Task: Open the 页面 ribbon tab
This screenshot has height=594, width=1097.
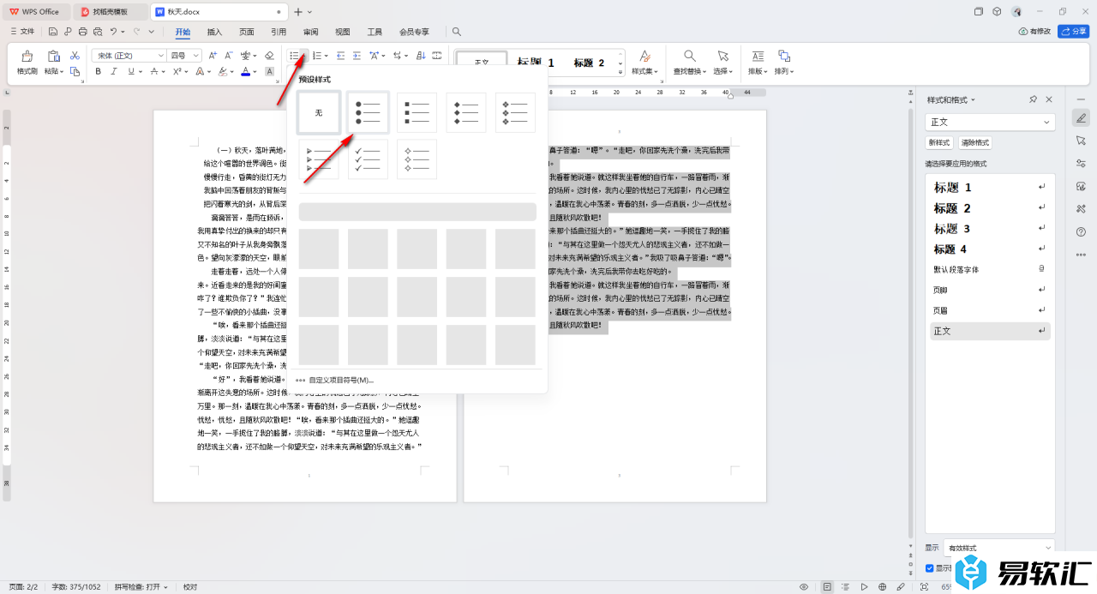Action: click(247, 32)
